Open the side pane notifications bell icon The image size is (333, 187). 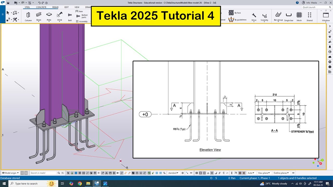point(330,47)
